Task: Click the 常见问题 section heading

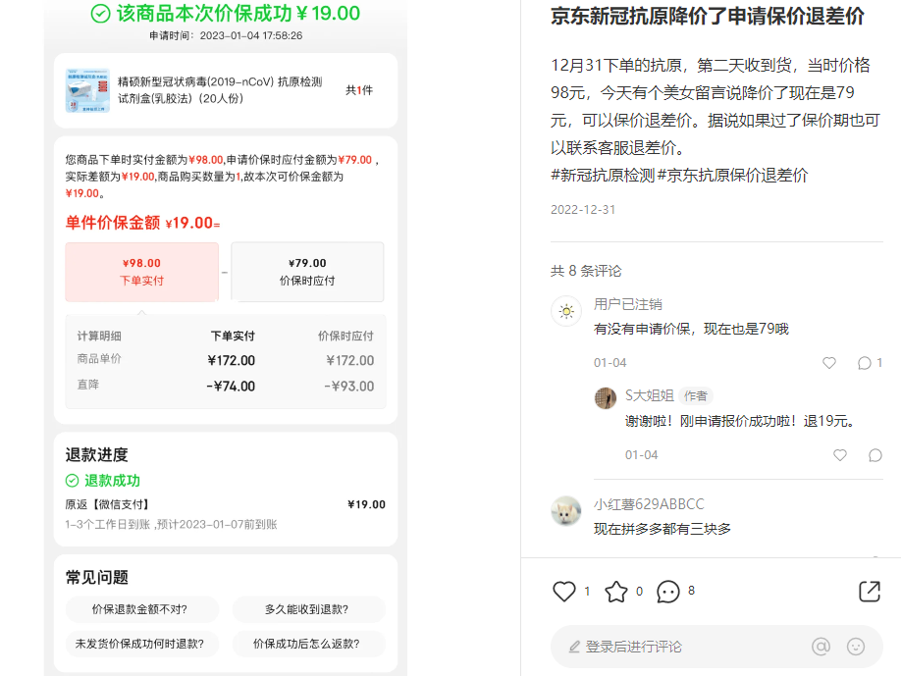Action: 96,577
